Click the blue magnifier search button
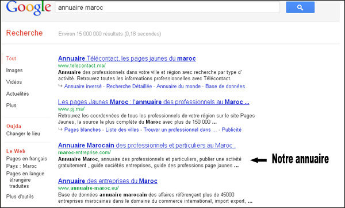The image size is (345, 208). point(300,7)
